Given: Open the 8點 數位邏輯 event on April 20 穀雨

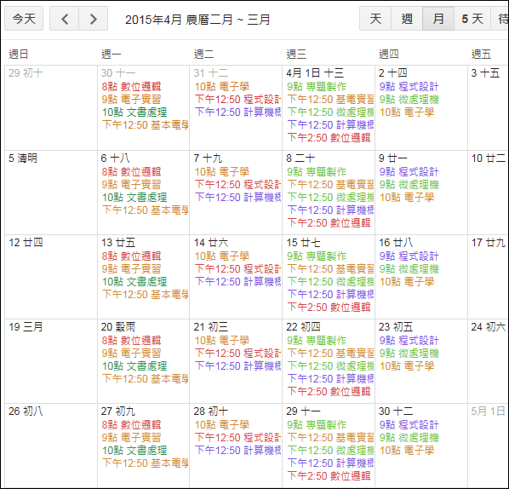Looking at the screenshot, I should [x=131, y=341].
